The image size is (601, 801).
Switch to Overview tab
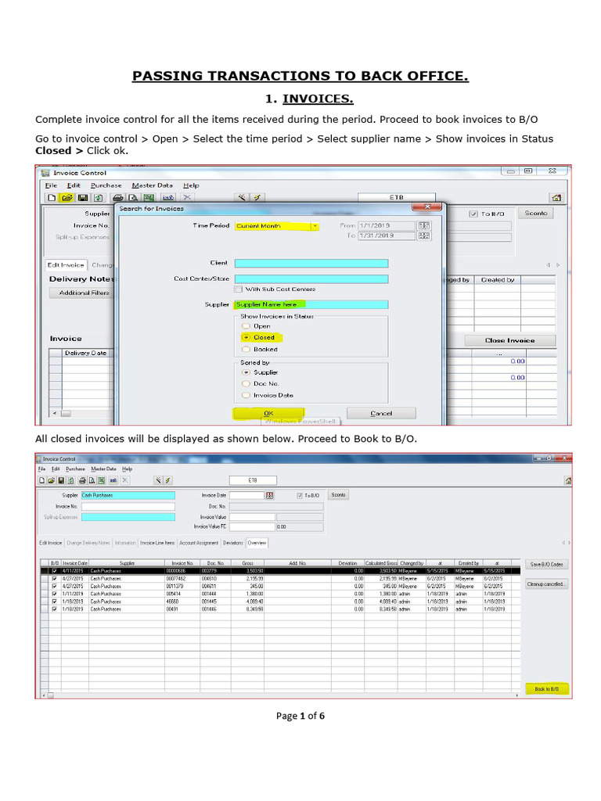coord(257,543)
